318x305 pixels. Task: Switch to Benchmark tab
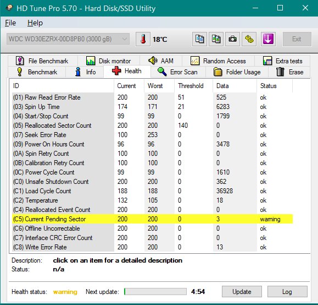coord(37,72)
